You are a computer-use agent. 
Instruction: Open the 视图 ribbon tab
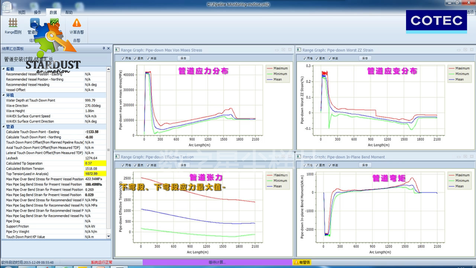(22, 12)
